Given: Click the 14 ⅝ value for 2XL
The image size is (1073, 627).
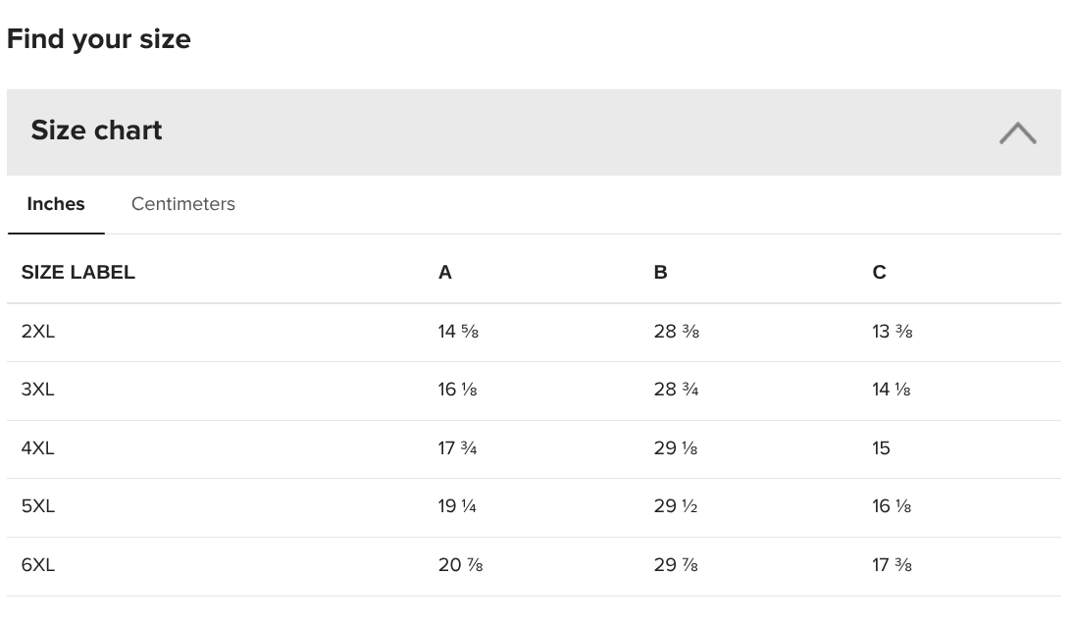Looking at the screenshot, I should pos(458,332).
